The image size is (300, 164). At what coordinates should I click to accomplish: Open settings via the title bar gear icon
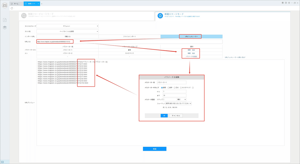(289, 3)
